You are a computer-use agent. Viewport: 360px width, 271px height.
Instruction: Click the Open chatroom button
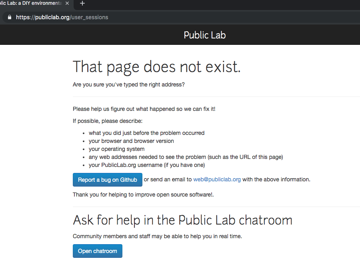click(x=97, y=251)
